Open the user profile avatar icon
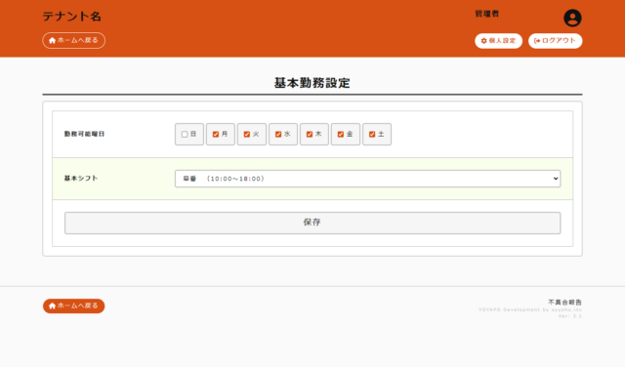The height and width of the screenshot is (367, 625). [572, 18]
